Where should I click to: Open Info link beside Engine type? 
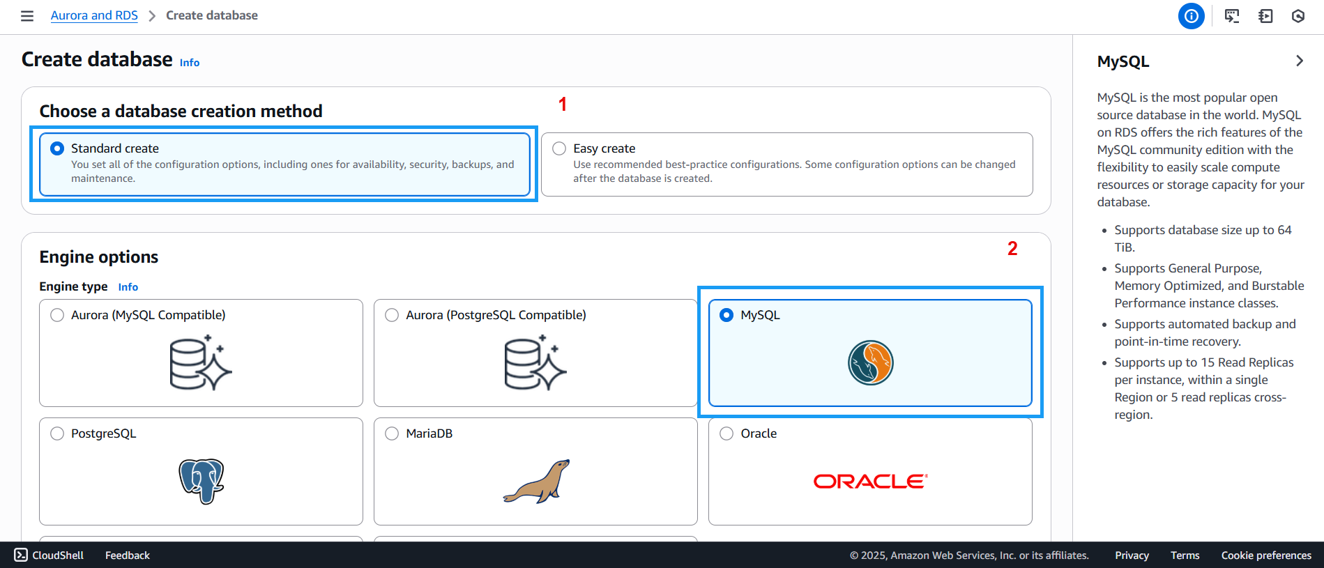tap(128, 287)
